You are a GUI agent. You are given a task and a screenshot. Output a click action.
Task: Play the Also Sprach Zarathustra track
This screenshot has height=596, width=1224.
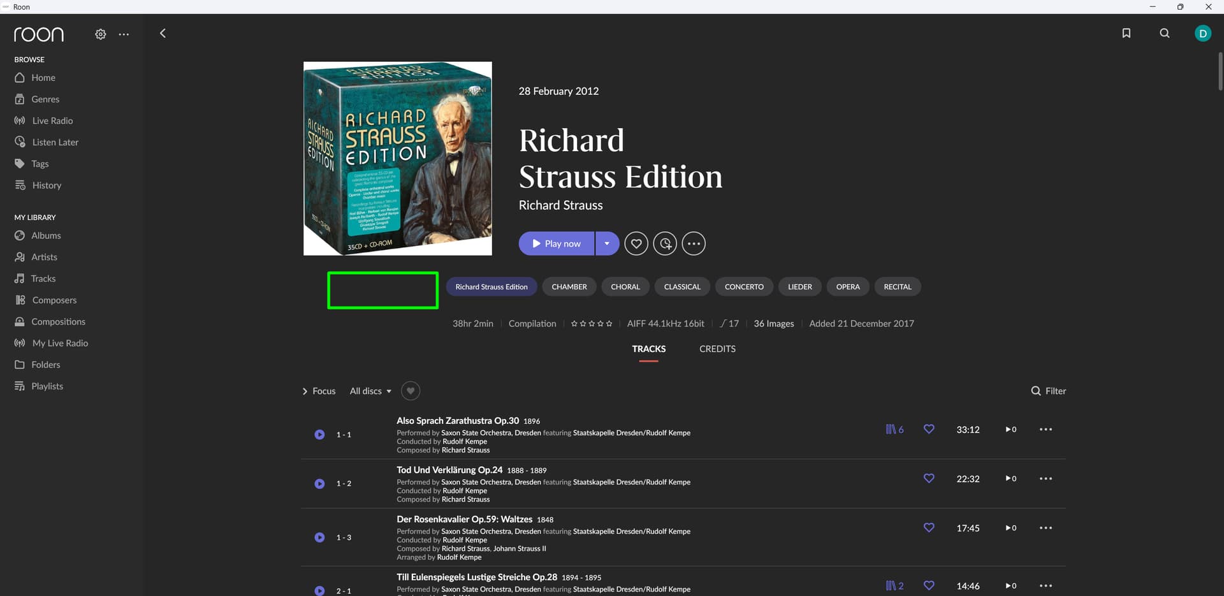[319, 435]
